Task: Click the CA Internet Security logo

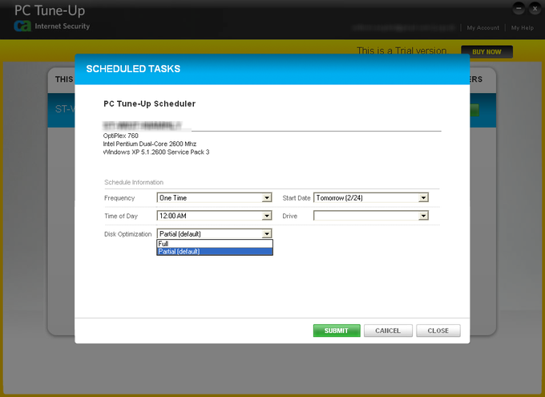Action: tap(52, 26)
